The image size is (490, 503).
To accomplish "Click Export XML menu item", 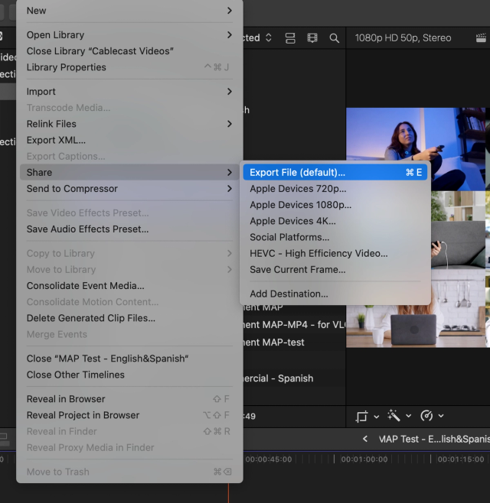I will click(x=56, y=140).
